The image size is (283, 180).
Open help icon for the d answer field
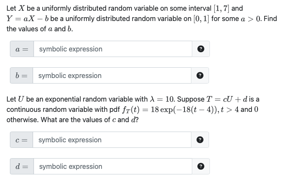pos(201,166)
